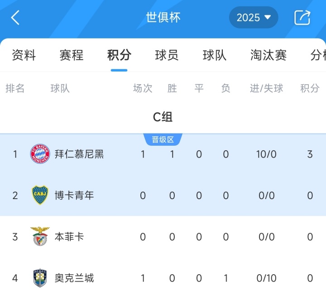Tap the Auckland City club crest
This screenshot has width=326, height=295.
(40, 278)
